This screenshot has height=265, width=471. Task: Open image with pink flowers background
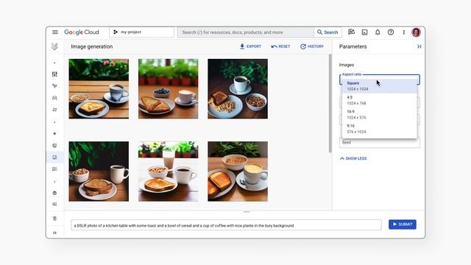(99, 88)
